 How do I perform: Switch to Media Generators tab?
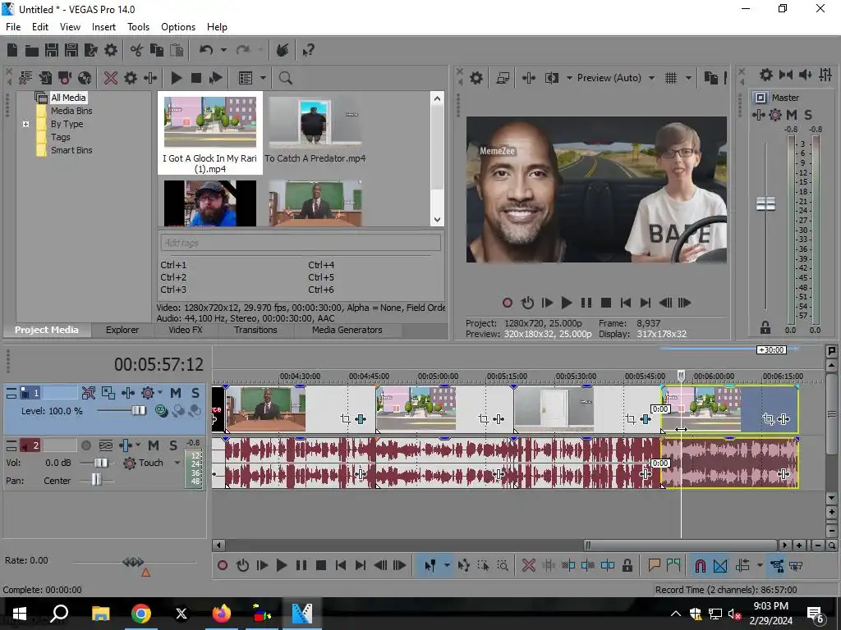pyautogui.click(x=347, y=330)
